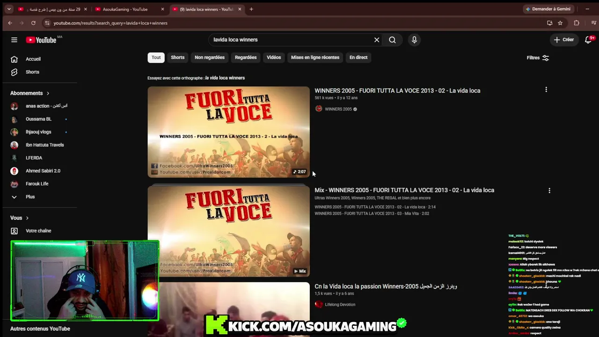Open the Oussama BL channel avatar

(14, 119)
